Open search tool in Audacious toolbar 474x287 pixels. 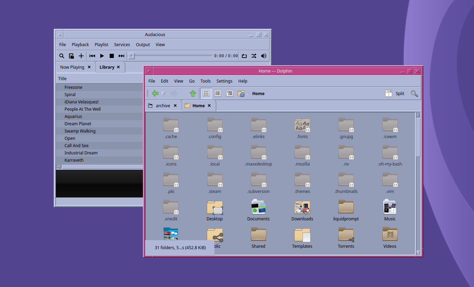pyautogui.click(x=62, y=56)
